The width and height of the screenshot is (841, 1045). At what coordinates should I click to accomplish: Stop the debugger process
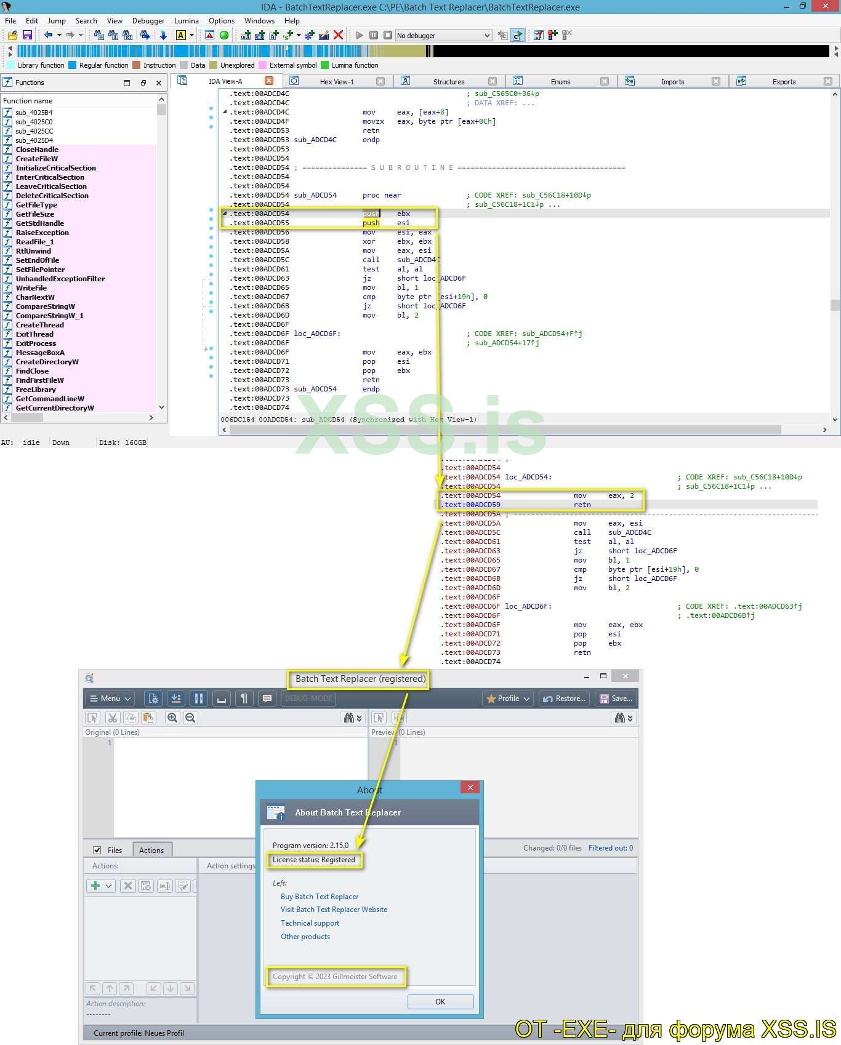388,35
